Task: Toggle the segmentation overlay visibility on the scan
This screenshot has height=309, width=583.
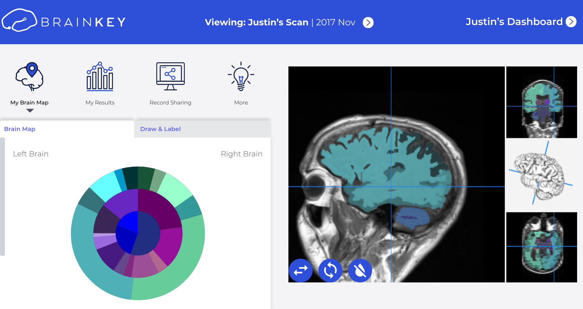Action: pos(360,270)
